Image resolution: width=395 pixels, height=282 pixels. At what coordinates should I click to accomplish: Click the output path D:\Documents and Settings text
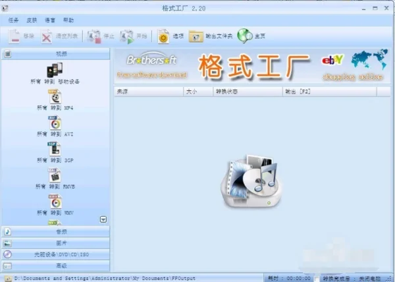(105, 279)
